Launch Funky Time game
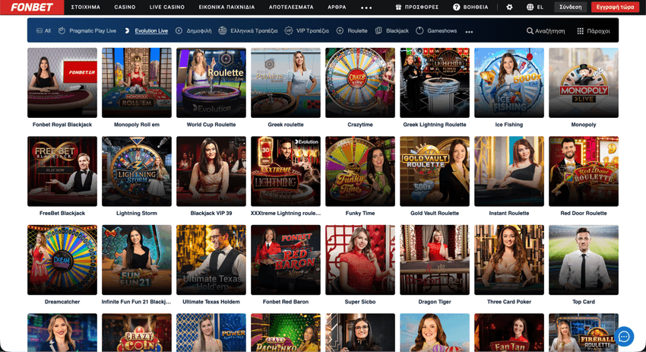 coord(360,172)
